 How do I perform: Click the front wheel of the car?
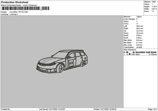point(60,69)
